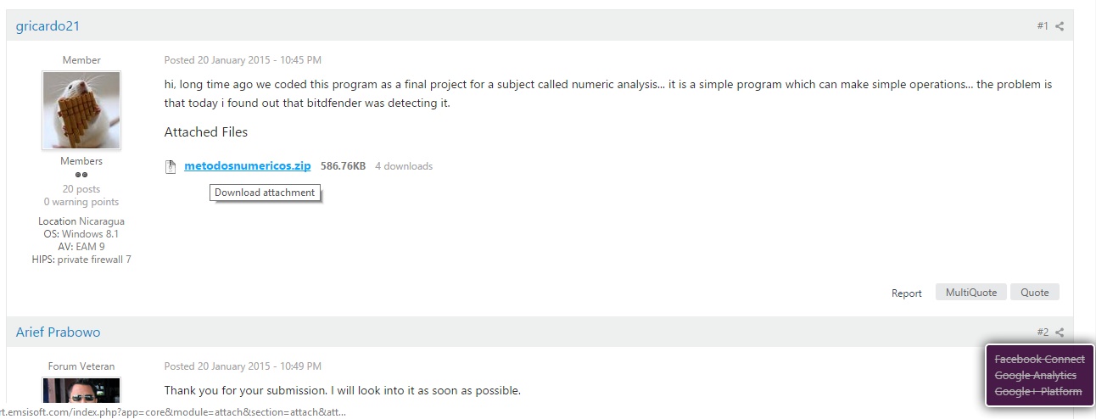Open the #2 post permalink
1096x419 pixels.
point(1042,332)
